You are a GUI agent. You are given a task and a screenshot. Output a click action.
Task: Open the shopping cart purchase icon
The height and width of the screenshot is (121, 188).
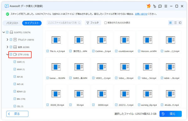point(149,6)
